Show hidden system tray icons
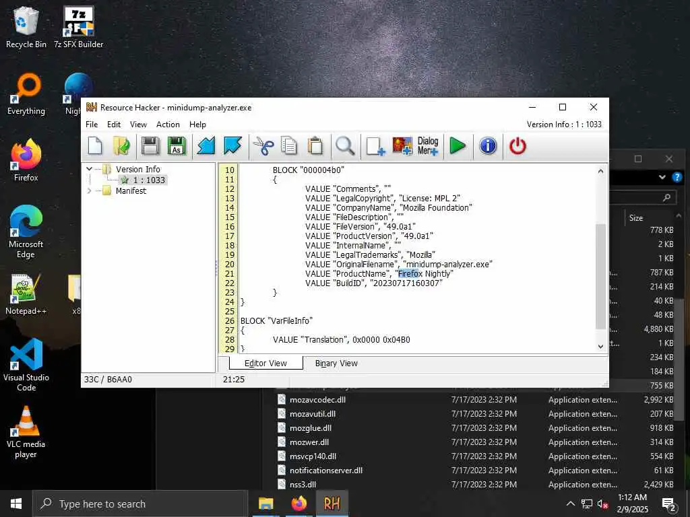The height and width of the screenshot is (517, 690). 570,504
